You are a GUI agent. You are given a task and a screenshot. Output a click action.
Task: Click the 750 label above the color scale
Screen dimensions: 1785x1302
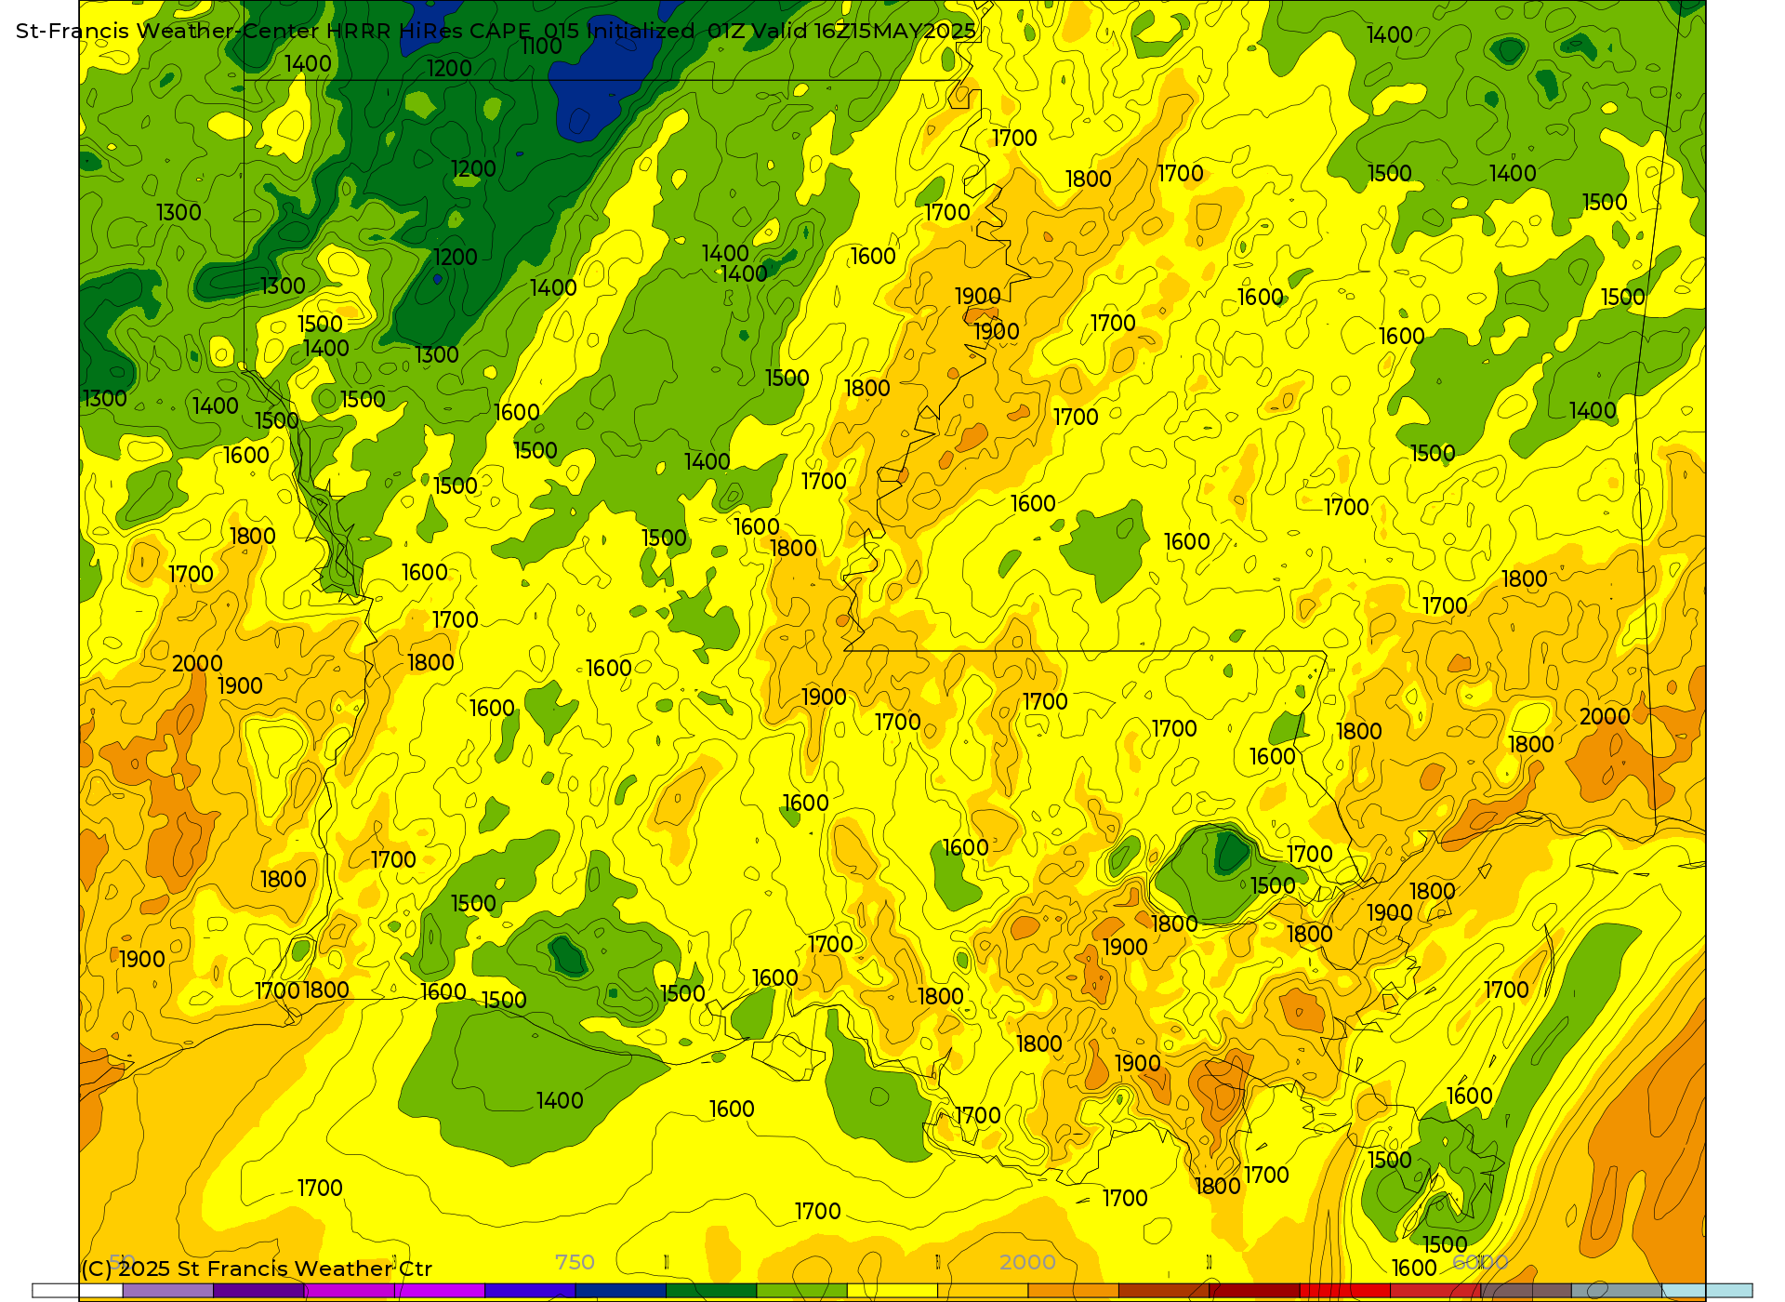[x=575, y=1262]
